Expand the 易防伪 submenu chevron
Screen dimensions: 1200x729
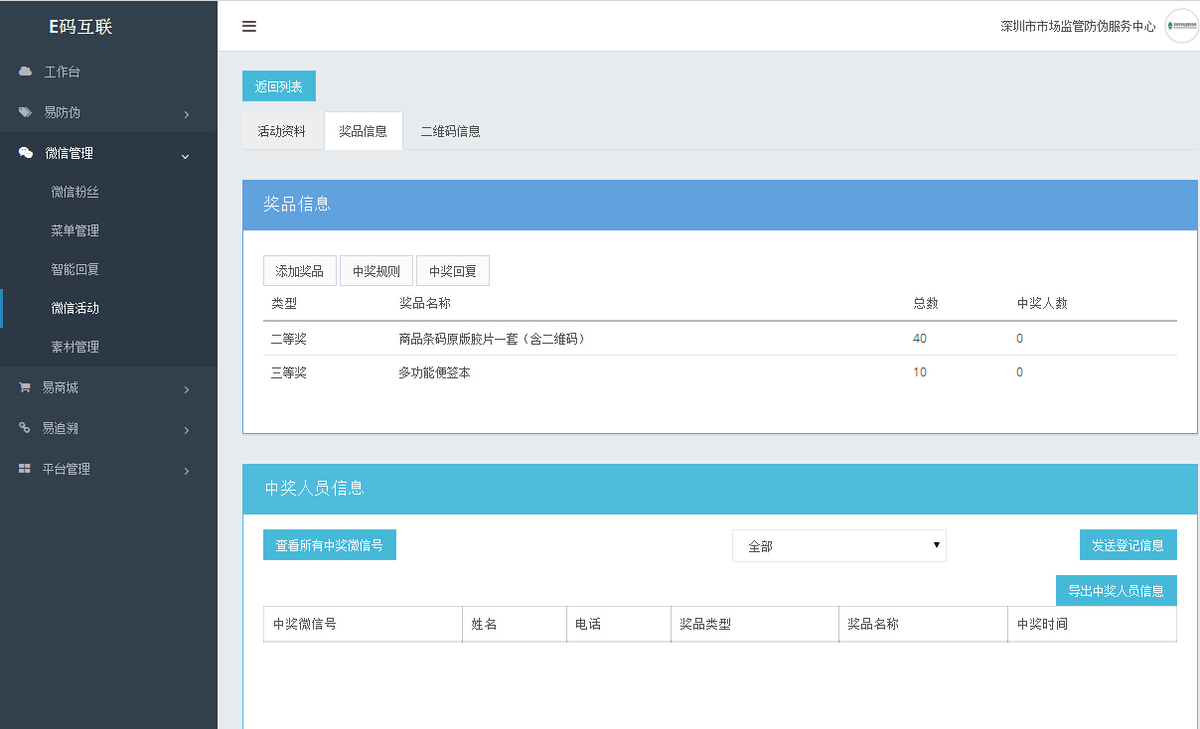(187, 114)
